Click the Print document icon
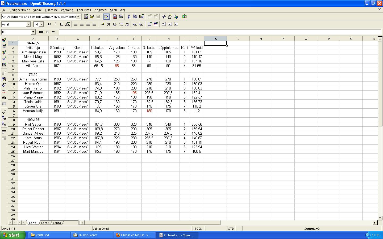383x239 pixels. click(x=121, y=16)
